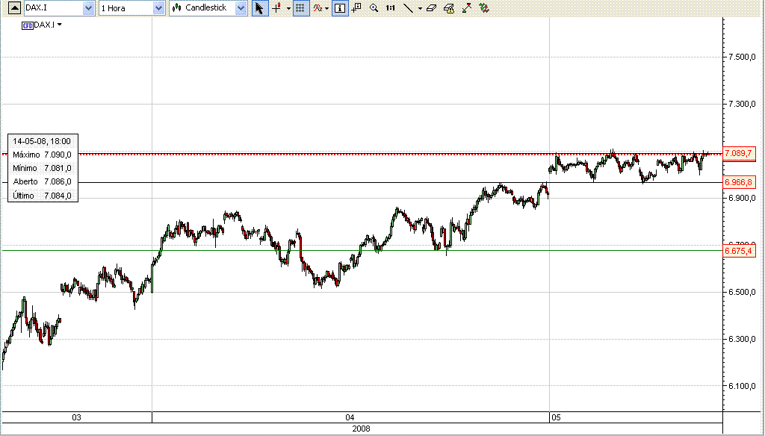Click the 6.500,0 price axis label
This screenshot has height=436, width=765.
[x=742, y=292]
